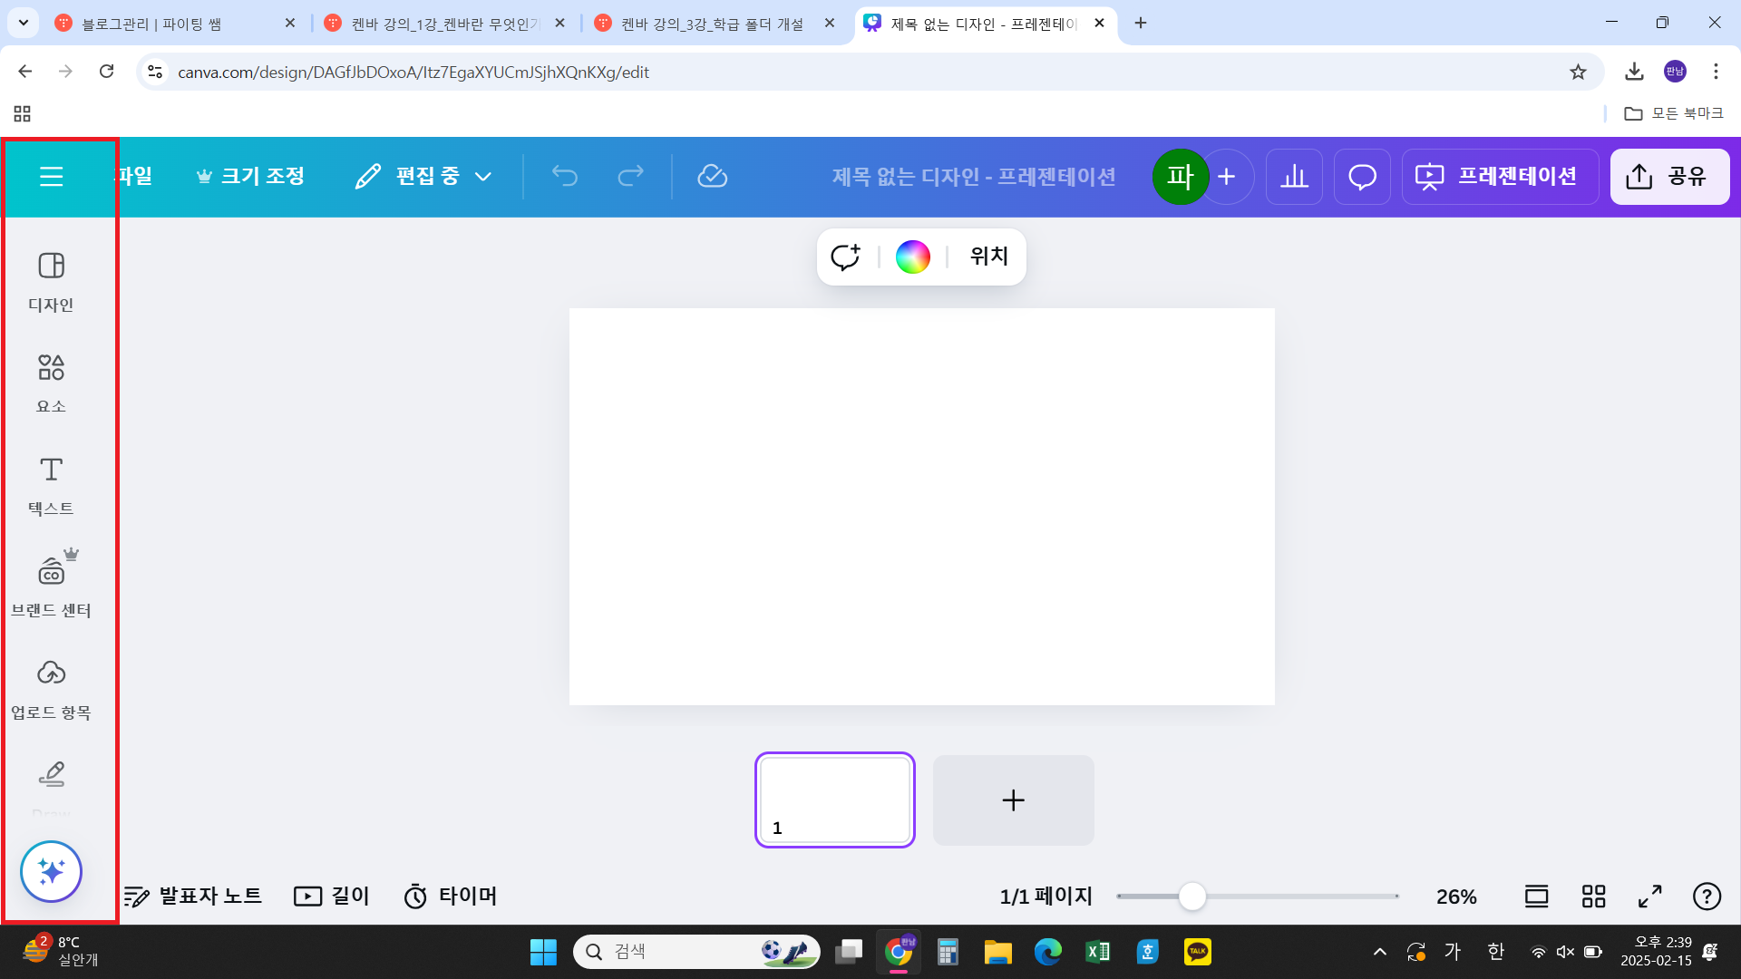Open the 업로드 항목 uploads panel
The height and width of the screenshot is (979, 1741).
(x=52, y=686)
